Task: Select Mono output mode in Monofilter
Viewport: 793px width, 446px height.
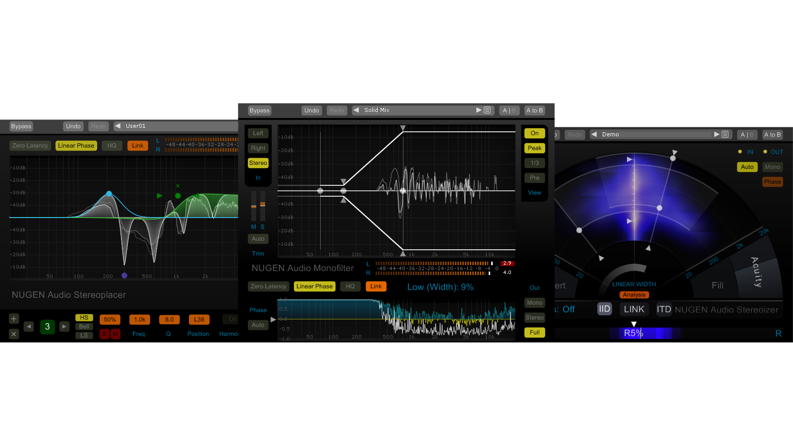Action: coord(535,303)
